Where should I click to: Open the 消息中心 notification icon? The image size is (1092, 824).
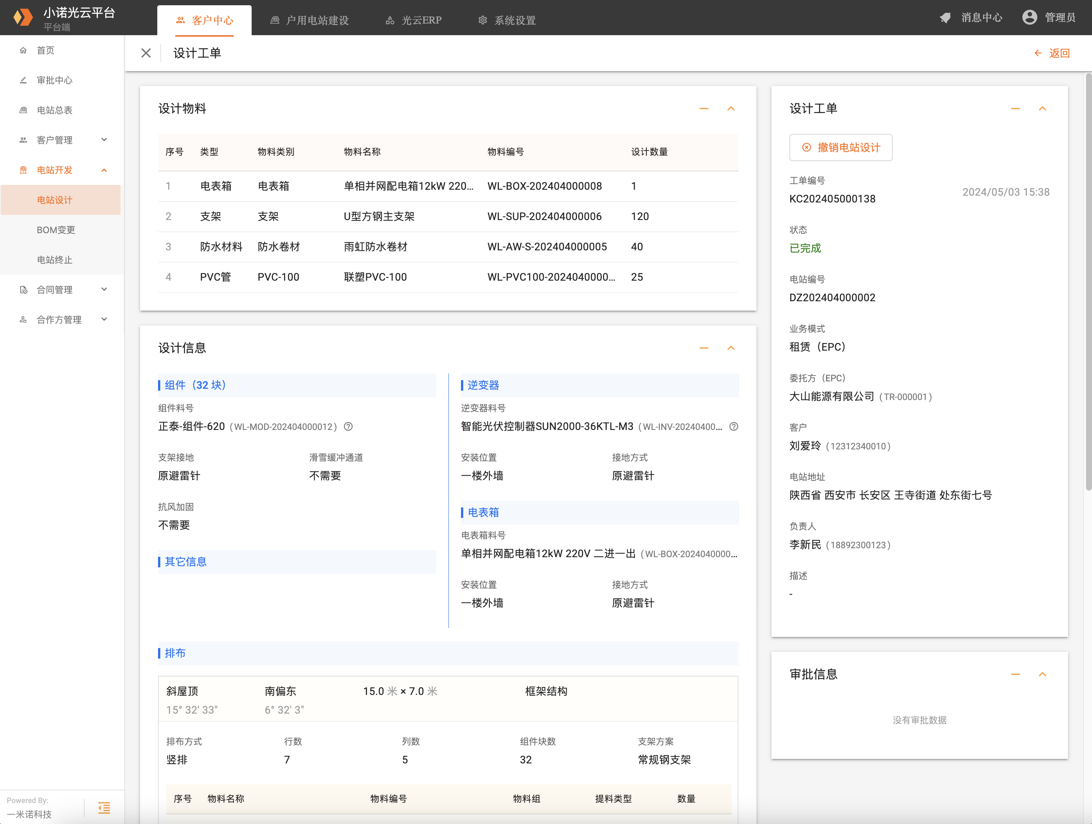(x=945, y=18)
